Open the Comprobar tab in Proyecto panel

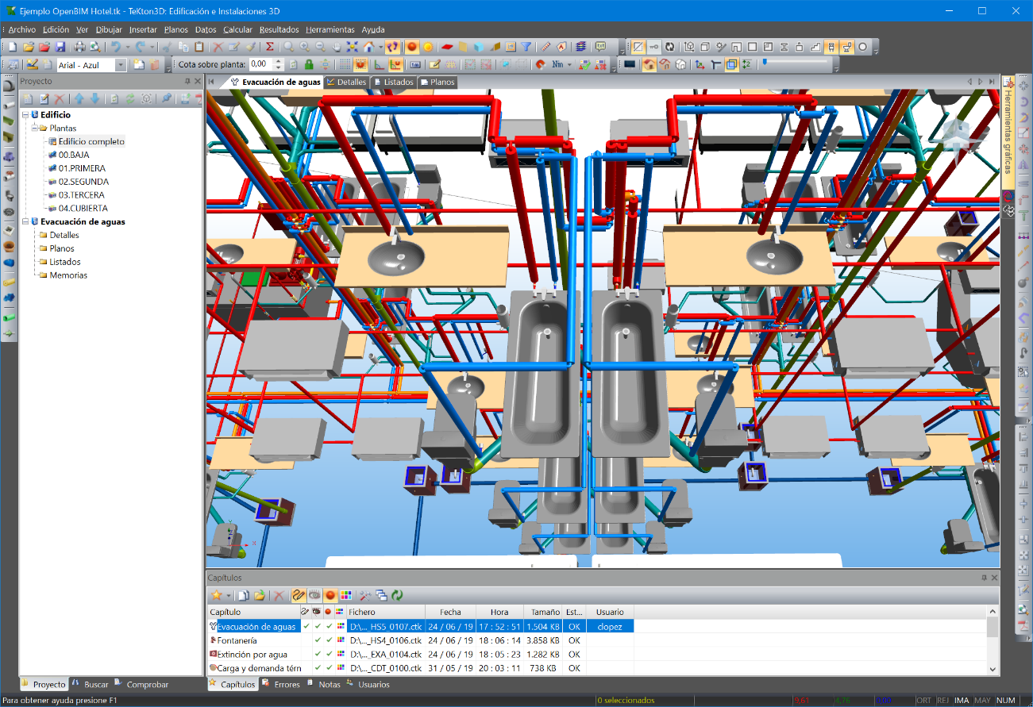[x=142, y=684]
